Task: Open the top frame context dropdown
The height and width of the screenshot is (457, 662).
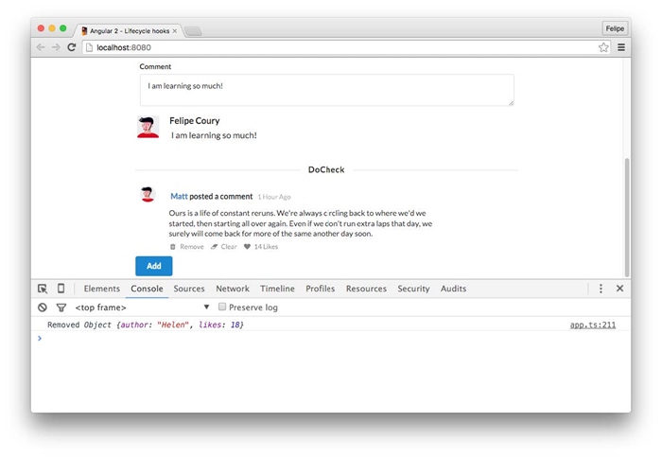Action: pyautogui.click(x=142, y=308)
